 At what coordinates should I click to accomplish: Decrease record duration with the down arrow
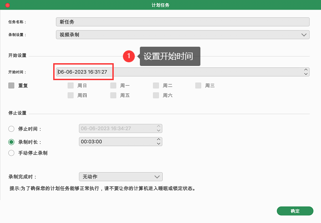(x=159, y=143)
